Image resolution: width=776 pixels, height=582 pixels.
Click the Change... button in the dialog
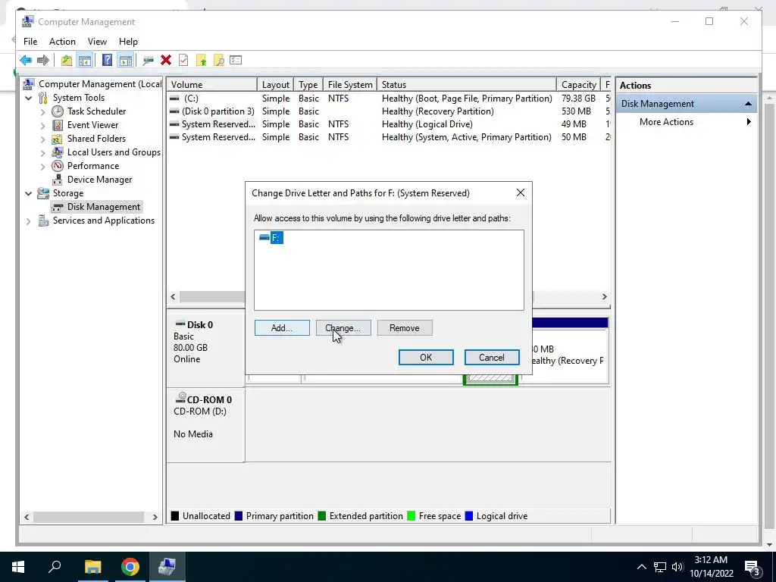pos(343,328)
